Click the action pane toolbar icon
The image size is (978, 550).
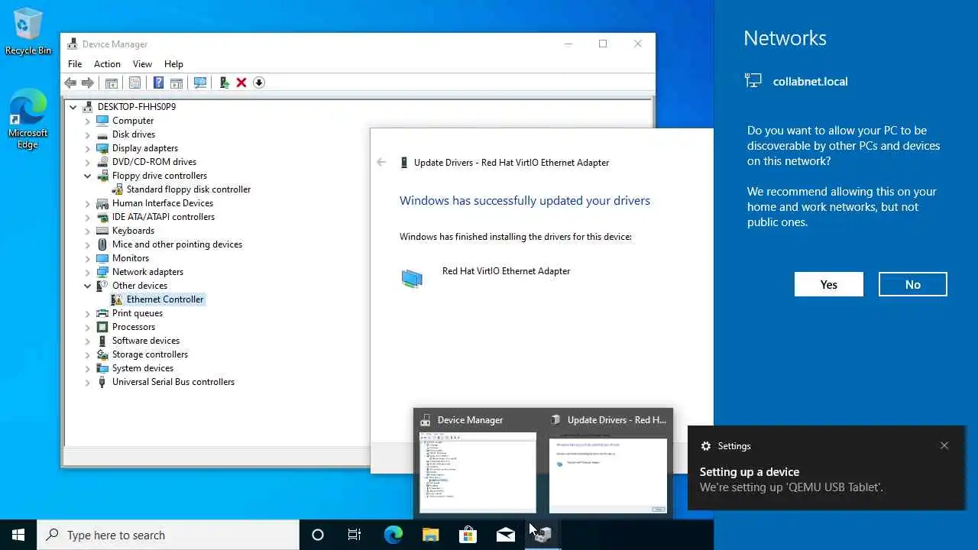[176, 82]
